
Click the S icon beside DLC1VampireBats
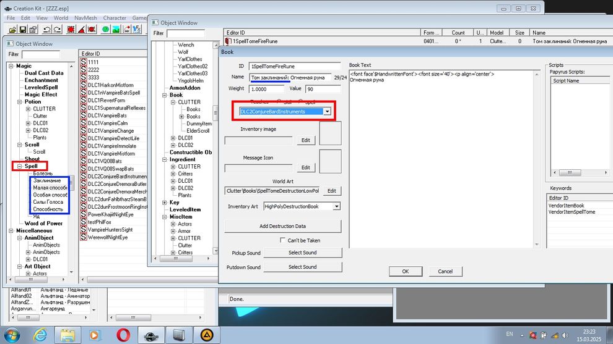[x=84, y=116]
